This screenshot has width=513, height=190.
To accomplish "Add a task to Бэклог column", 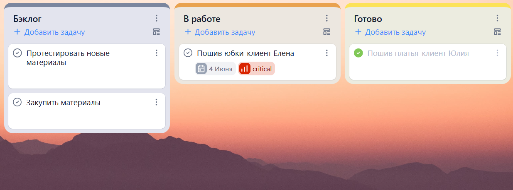I will [x=49, y=32].
